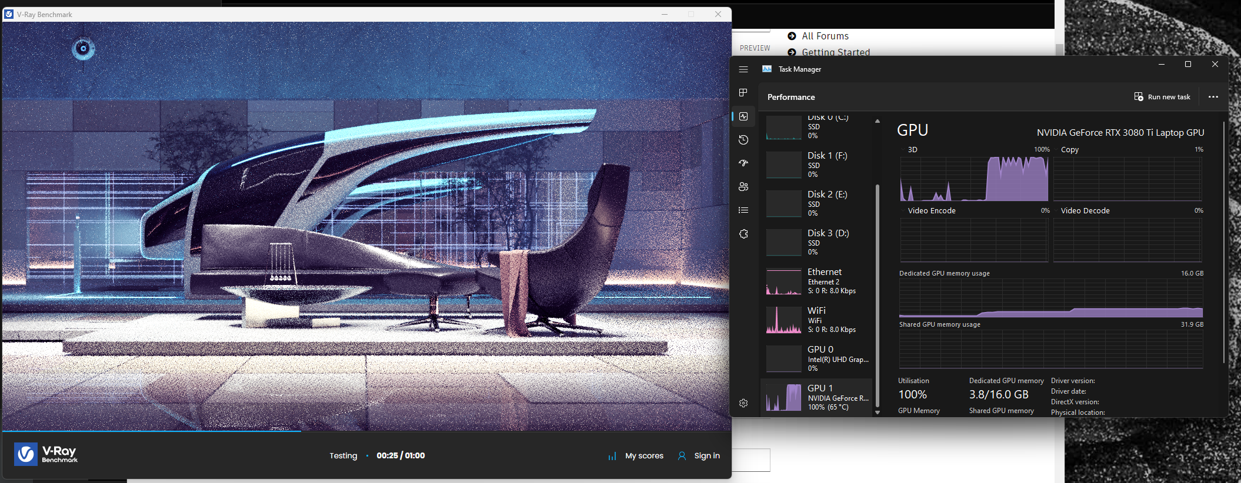
Task: Select Performance page icon in sidebar
Action: click(x=743, y=116)
